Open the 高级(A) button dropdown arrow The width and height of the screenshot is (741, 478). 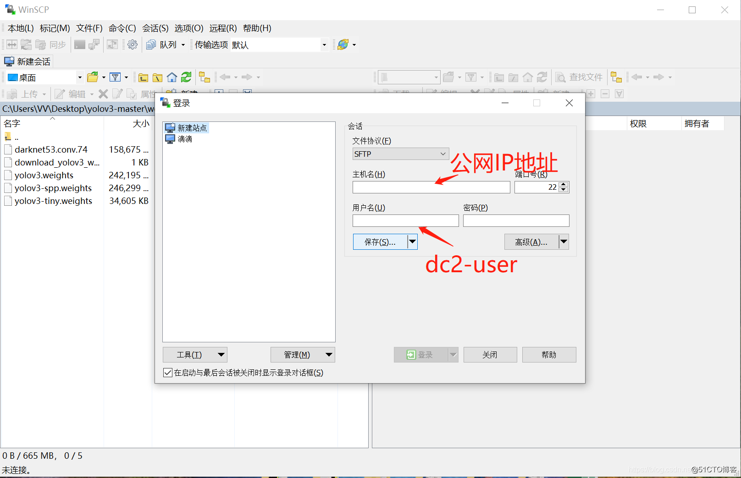tap(564, 242)
